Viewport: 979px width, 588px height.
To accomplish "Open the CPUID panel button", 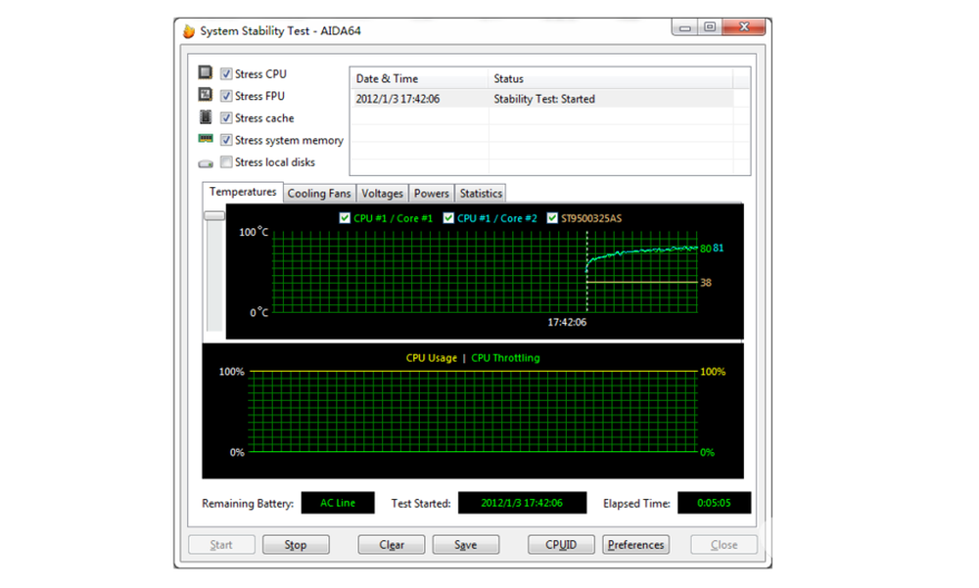I will click(x=561, y=545).
